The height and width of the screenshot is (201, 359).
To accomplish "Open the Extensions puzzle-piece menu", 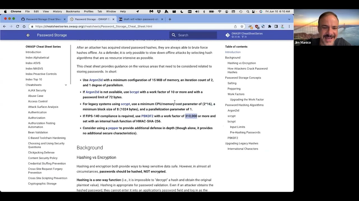I will (x=270, y=26).
